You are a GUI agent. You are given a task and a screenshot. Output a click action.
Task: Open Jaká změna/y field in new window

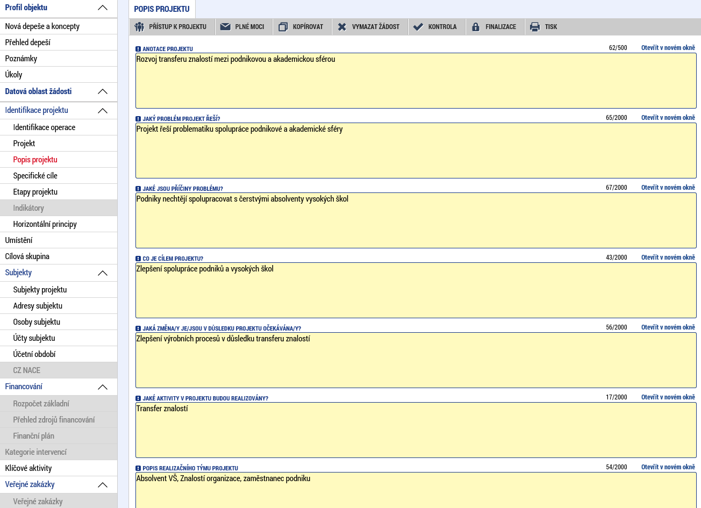tap(668, 327)
